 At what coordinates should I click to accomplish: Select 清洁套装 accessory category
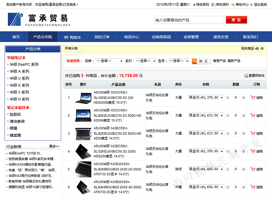pyautogui.click(x=17, y=122)
